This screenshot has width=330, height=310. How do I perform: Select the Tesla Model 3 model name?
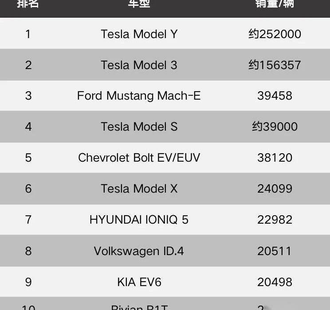(139, 65)
